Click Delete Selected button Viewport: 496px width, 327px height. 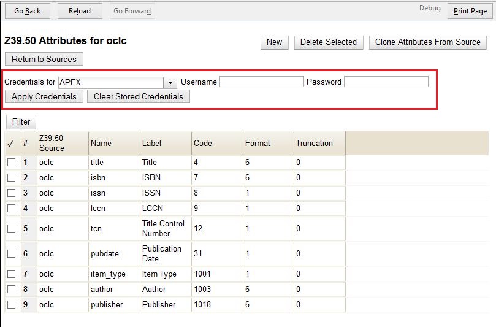click(x=329, y=42)
